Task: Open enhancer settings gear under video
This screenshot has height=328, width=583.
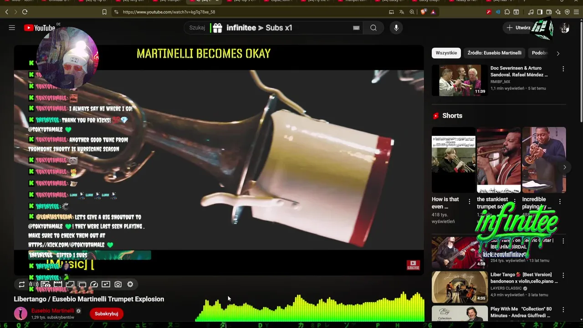Action: tap(130, 284)
